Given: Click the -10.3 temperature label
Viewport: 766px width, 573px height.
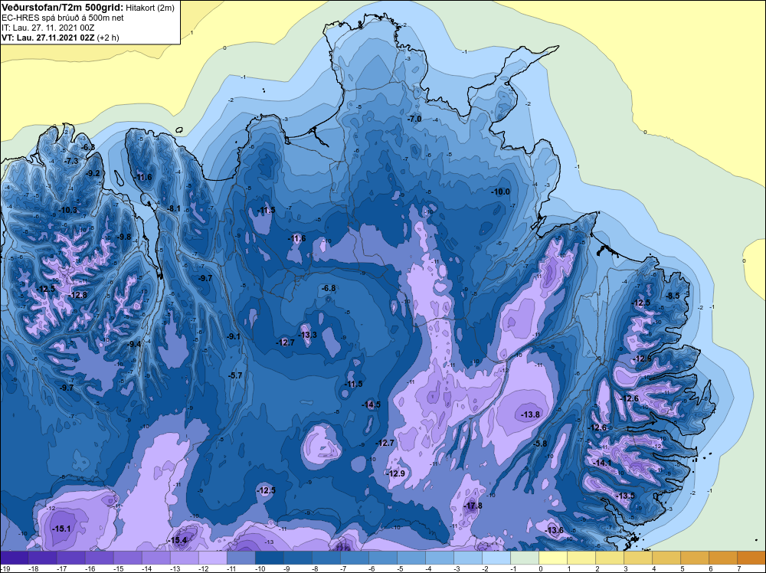Looking at the screenshot, I should 68,211.
